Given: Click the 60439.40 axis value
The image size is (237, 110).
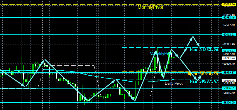Looking at the screenshot, I should click(x=229, y=64).
